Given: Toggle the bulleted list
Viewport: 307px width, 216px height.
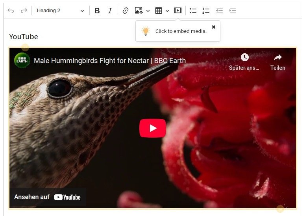Looking at the screenshot, I should pyautogui.click(x=193, y=11).
